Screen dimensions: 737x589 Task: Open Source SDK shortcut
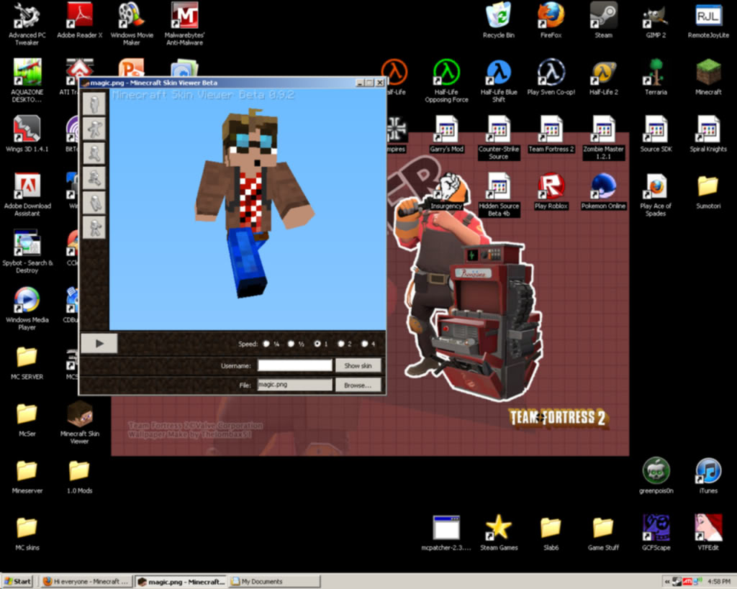tap(656, 134)
